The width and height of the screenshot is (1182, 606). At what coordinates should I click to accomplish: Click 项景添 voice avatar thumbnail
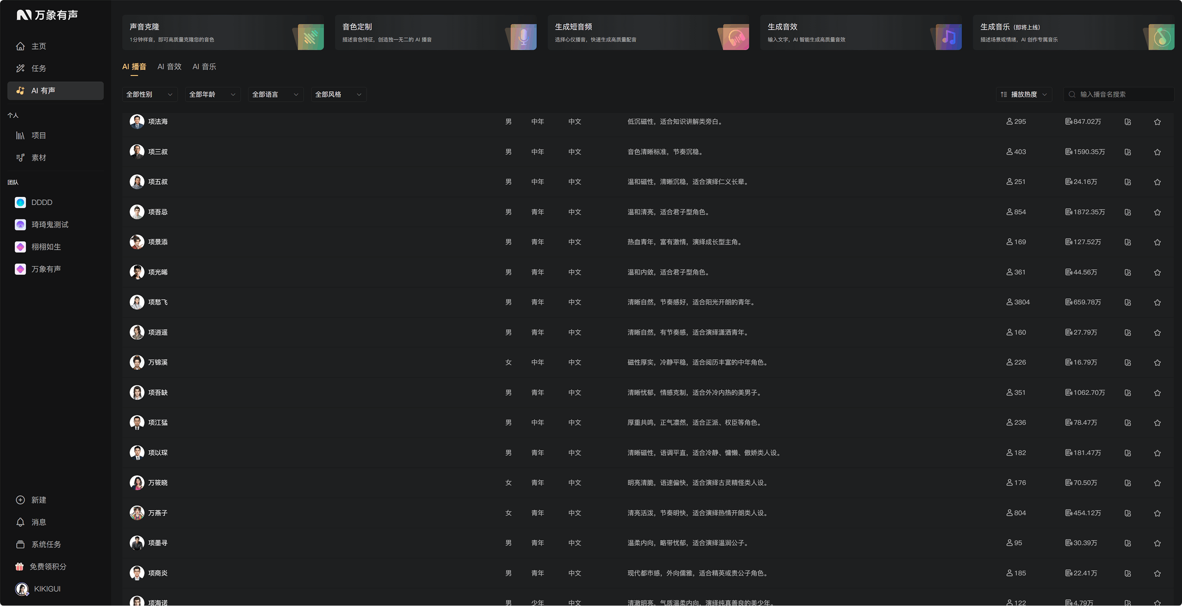pos(137,242)
